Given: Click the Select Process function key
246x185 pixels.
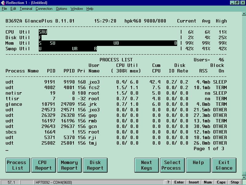Looking at the screenshot, I should point(172,165).
